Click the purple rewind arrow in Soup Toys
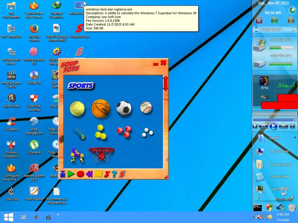Screen dimensions: 298x223 [x=89, y=174]
